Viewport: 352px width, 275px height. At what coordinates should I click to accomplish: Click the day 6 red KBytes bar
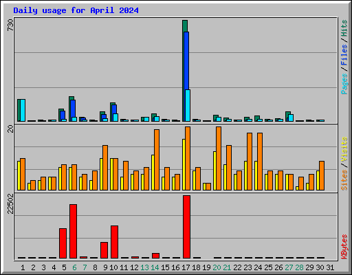click(73, 231)
